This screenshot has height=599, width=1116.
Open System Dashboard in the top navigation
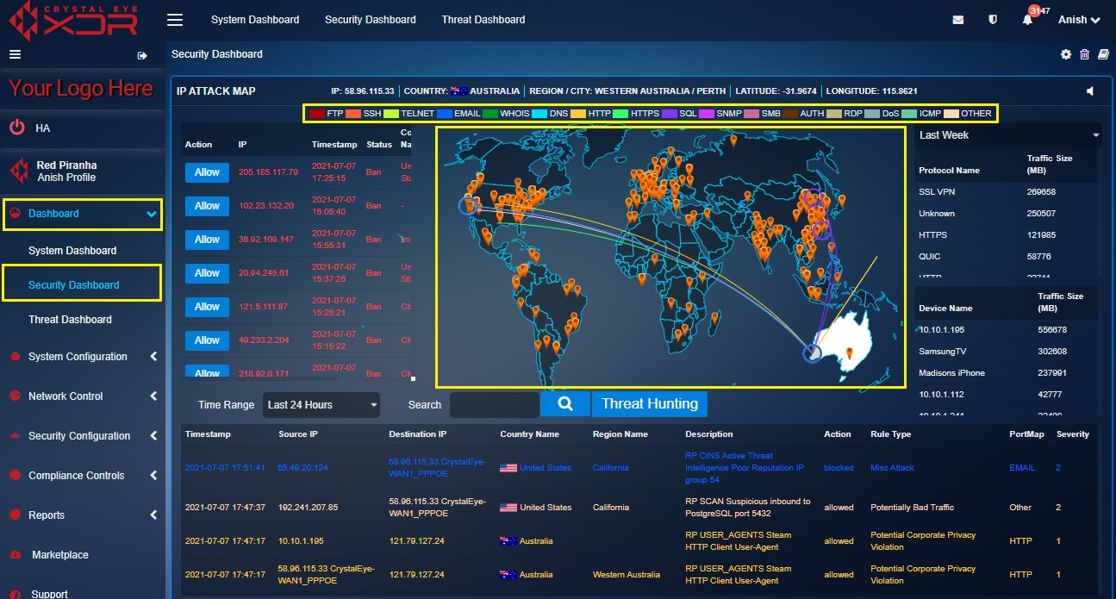[255, 20]
